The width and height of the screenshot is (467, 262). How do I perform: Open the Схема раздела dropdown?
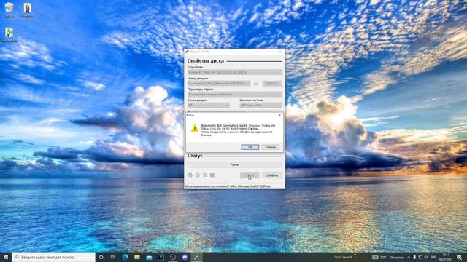pos(209,105)
